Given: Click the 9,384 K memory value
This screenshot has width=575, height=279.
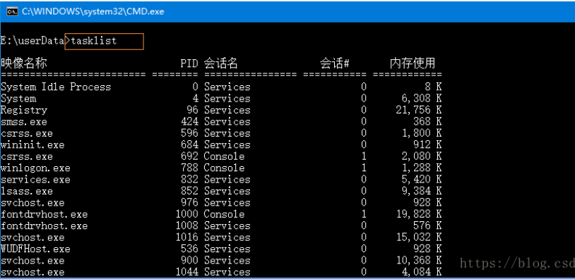Looking at the screenshot, I should click(x=422, y=191).
